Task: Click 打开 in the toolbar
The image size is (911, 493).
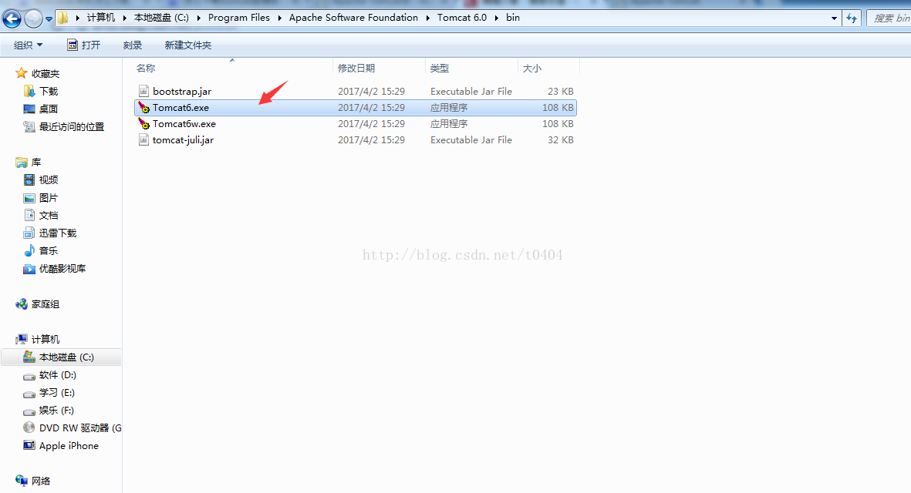Action: pos(83,45)
